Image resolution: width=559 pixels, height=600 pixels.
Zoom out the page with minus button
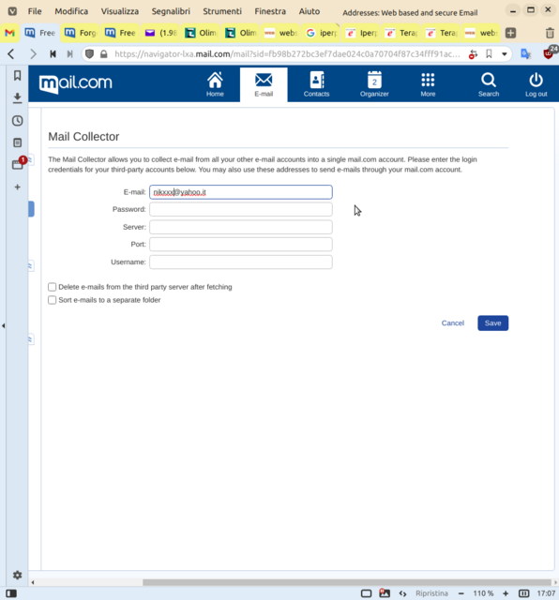click(x=461, y=593)
